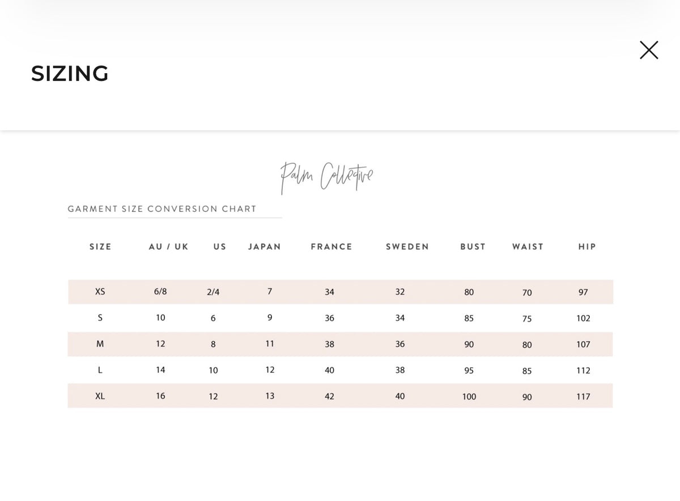
Task: Click the FRANCE column header
Action: point(331,247)
